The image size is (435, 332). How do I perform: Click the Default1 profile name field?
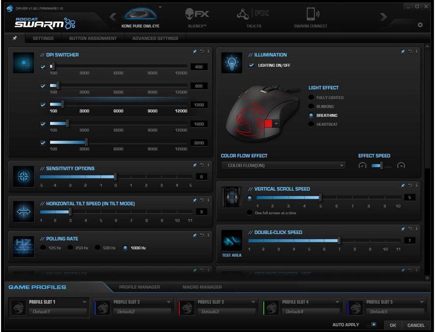pos(58,312)
